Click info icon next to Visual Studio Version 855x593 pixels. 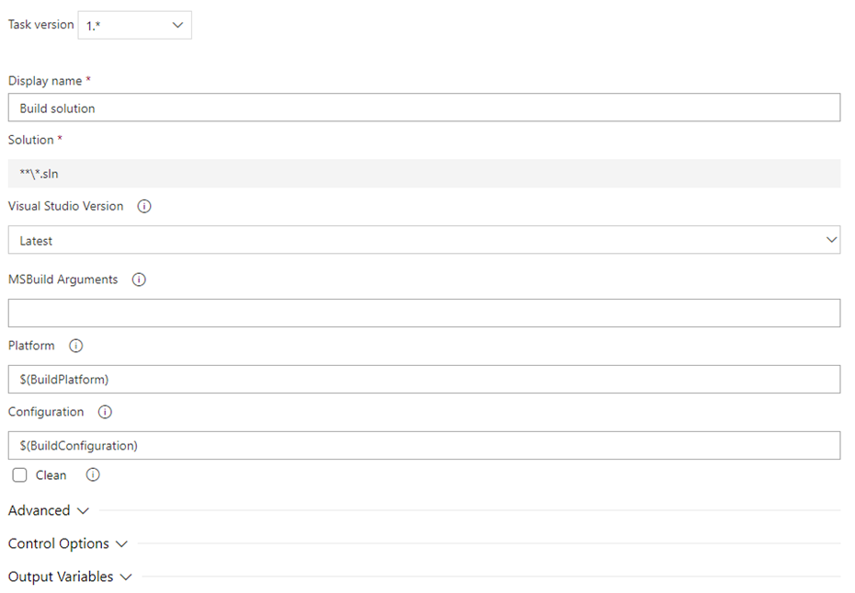click(x=144, y=207)
